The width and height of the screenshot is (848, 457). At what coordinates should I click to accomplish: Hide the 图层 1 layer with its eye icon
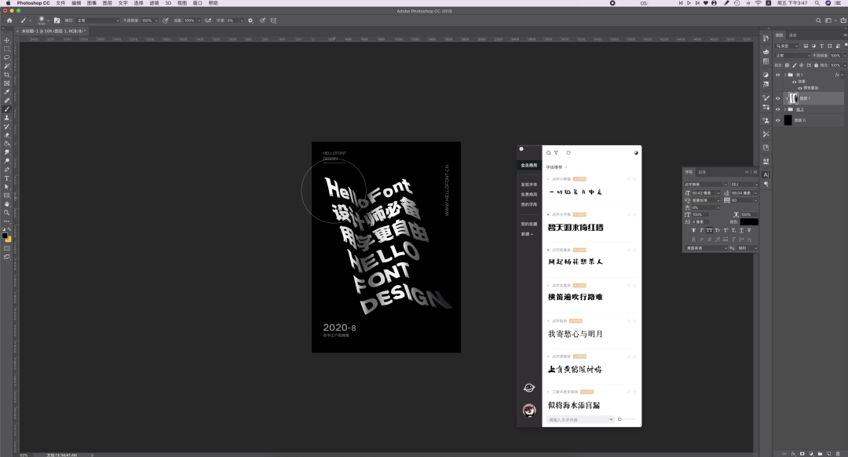[778, 99]
